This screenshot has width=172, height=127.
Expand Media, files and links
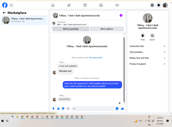click(148, 58)
